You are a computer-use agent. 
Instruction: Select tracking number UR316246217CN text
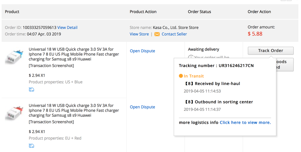tap(236, 66)
